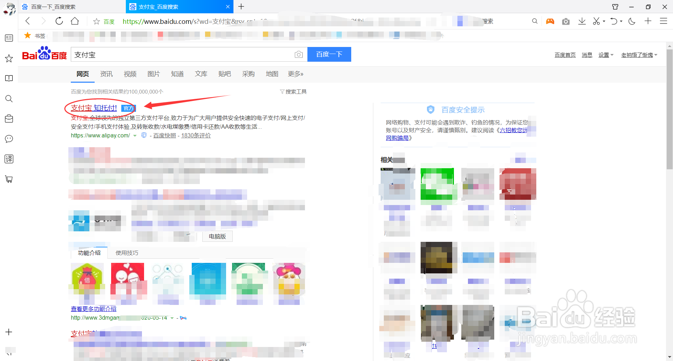Open the browser hamburger menu
The image size is (673, 361).
tap(663, 21)
